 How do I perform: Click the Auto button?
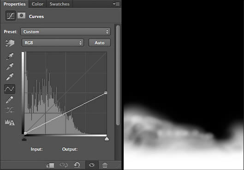[x=100, y=43]
